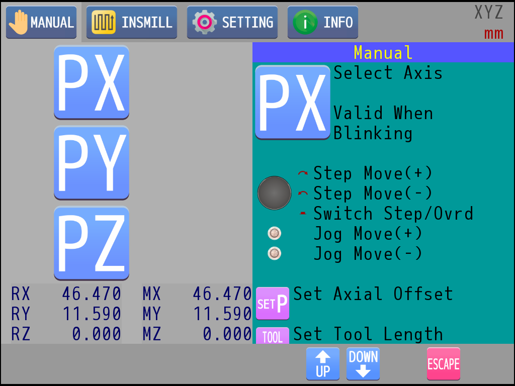The height and width of the screenshot is (386, 515).
Task: Click the RX relative position value
Action: click(x=92, y=294)
